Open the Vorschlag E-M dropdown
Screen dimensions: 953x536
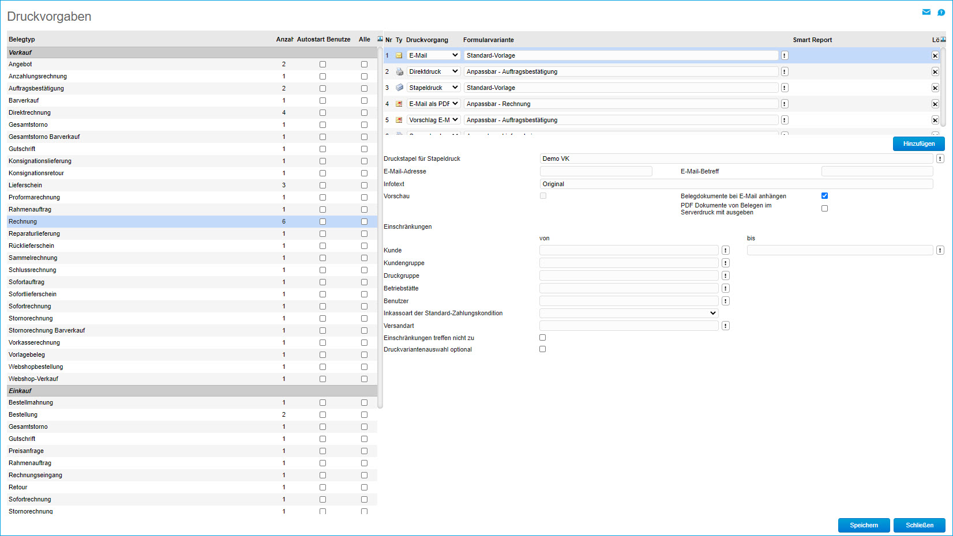(x=434, y=120)
